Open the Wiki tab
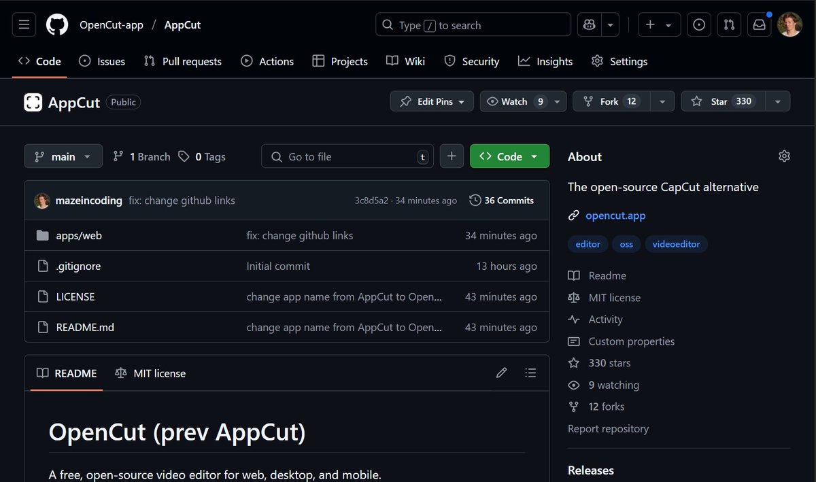 click(405, 61)
